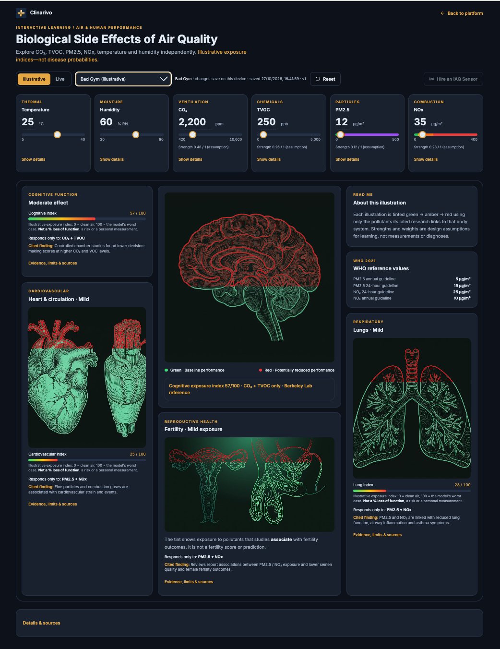Click the 'Fertility · Mild exposure' heading

click(x=193, y=429)
